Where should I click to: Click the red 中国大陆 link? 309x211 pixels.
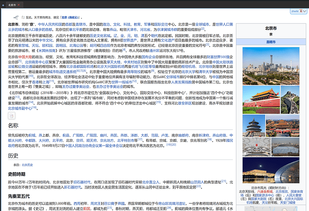25,57
